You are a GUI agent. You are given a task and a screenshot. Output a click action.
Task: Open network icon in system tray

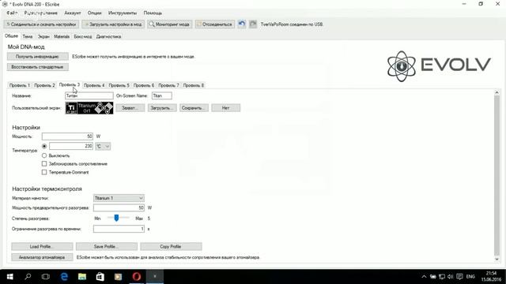pos(442,277)
